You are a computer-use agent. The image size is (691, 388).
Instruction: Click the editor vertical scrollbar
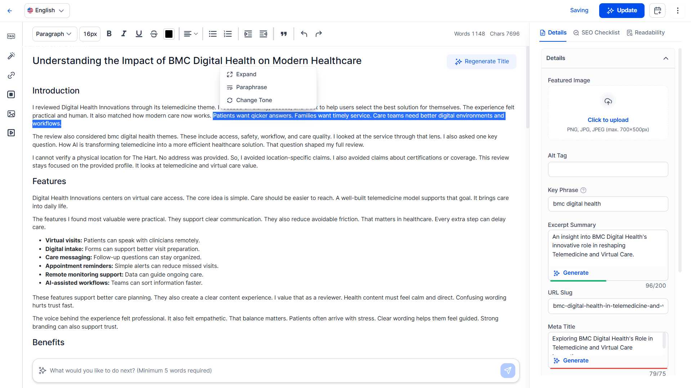click(528, 87)
